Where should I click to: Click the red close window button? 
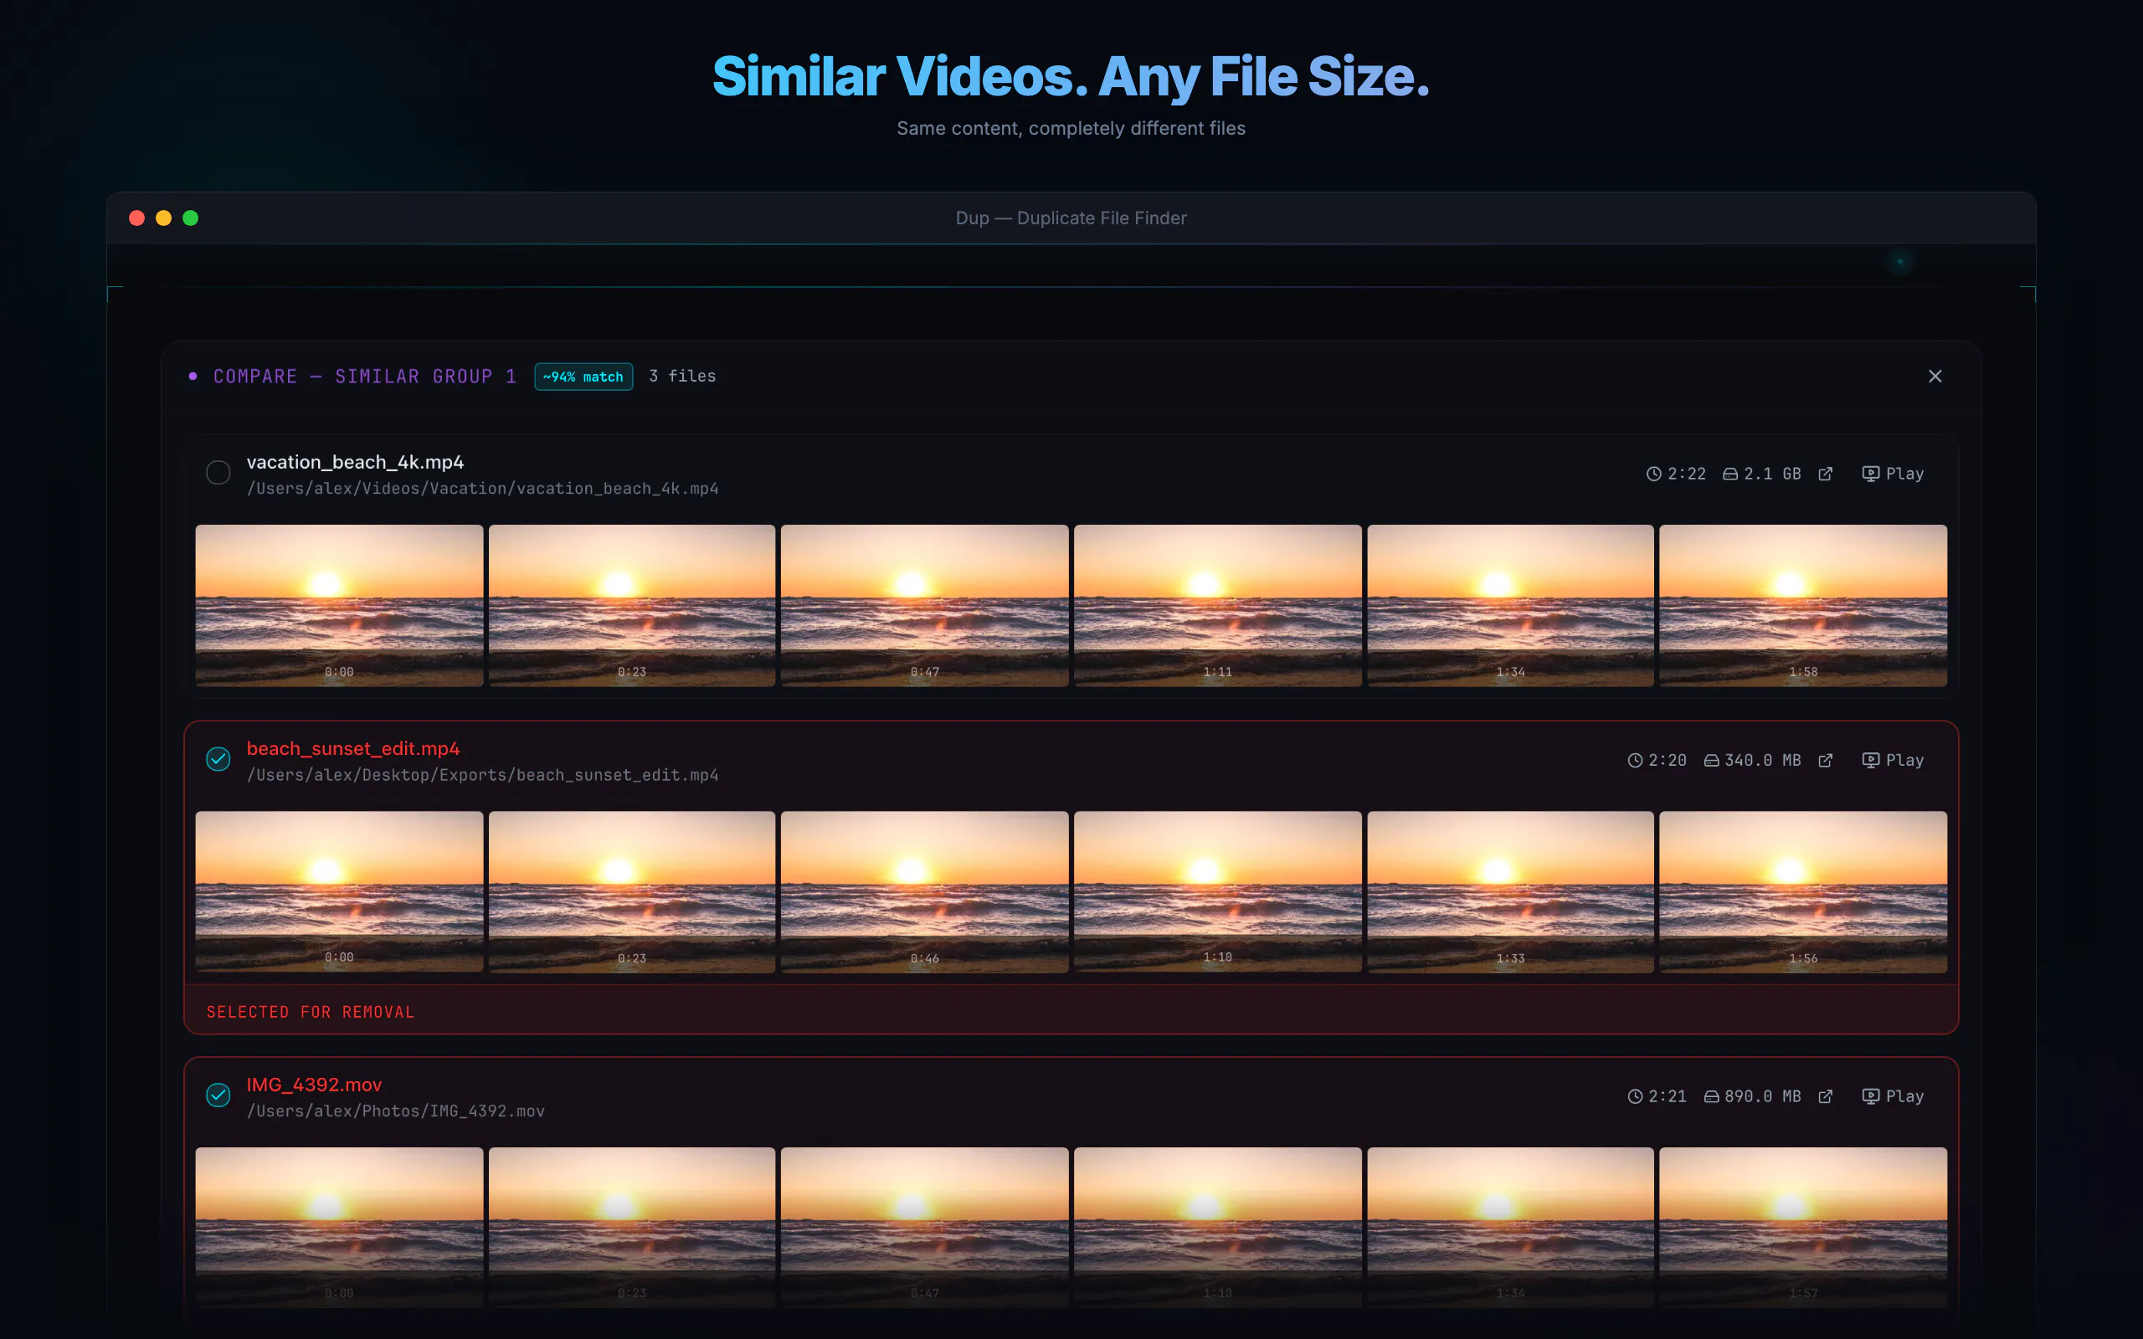(136, 218)
